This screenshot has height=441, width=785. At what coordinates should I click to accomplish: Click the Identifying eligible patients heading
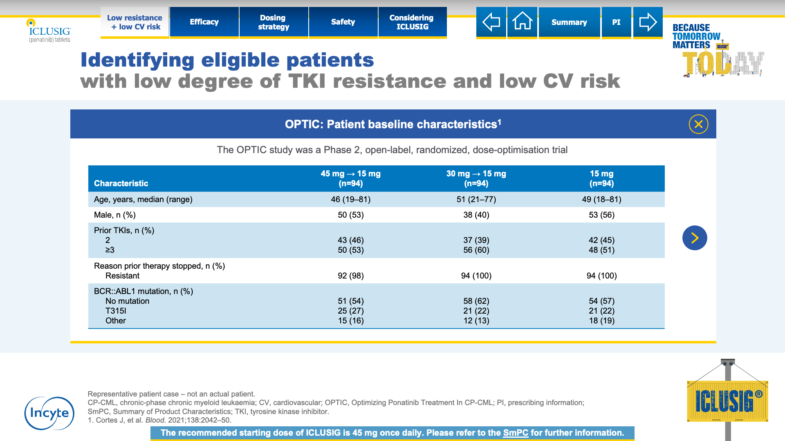[x=227, y=60]
